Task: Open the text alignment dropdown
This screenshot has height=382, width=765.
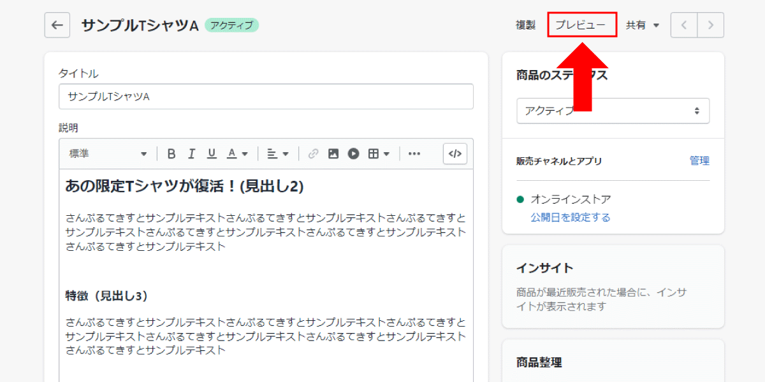Action: (x=278, y=153)
